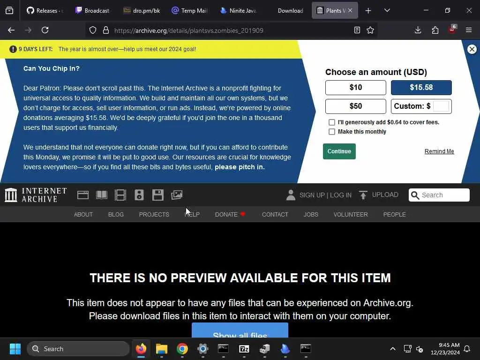The height and width of the screenshot is (360, 480).
Task: Open Windows Start menu
Action: click(x=15, y=349)
